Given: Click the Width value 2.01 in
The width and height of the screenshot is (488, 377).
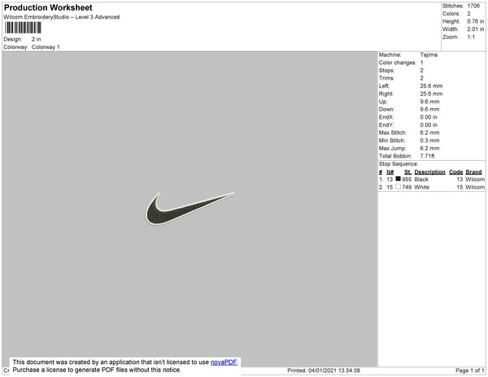Looking at the screenshot, I should click(475, 29).
